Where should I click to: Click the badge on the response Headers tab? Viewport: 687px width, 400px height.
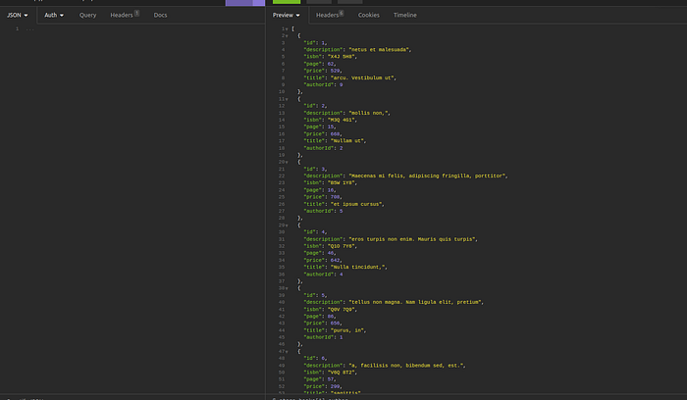point(342,13)
